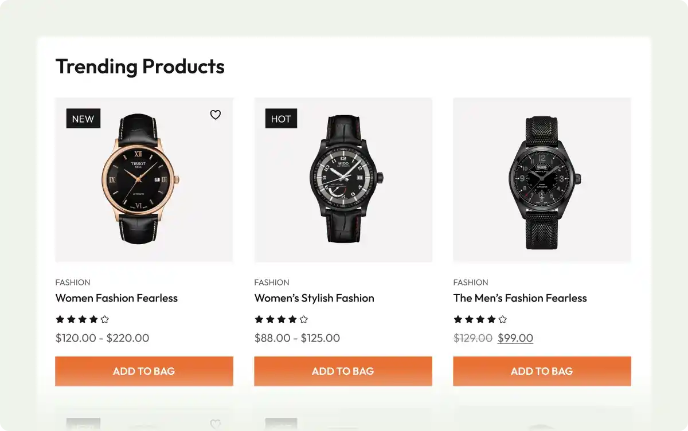Click the fourth star under Women's Stylish Fashion
This screenshot has height=431, width=688.
(x=292, y=319)
